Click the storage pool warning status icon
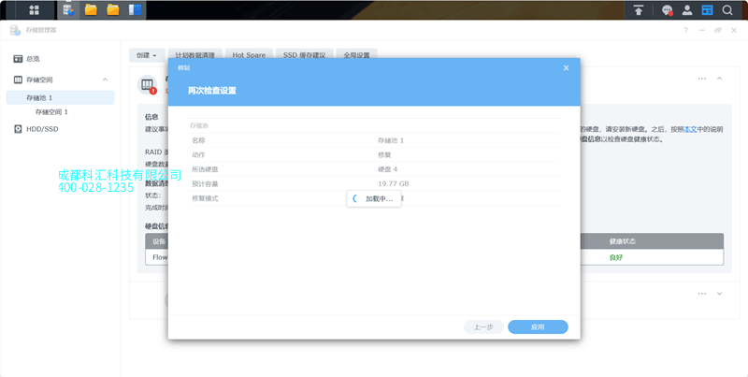This screenshot has width=748, height=377. 148,85
